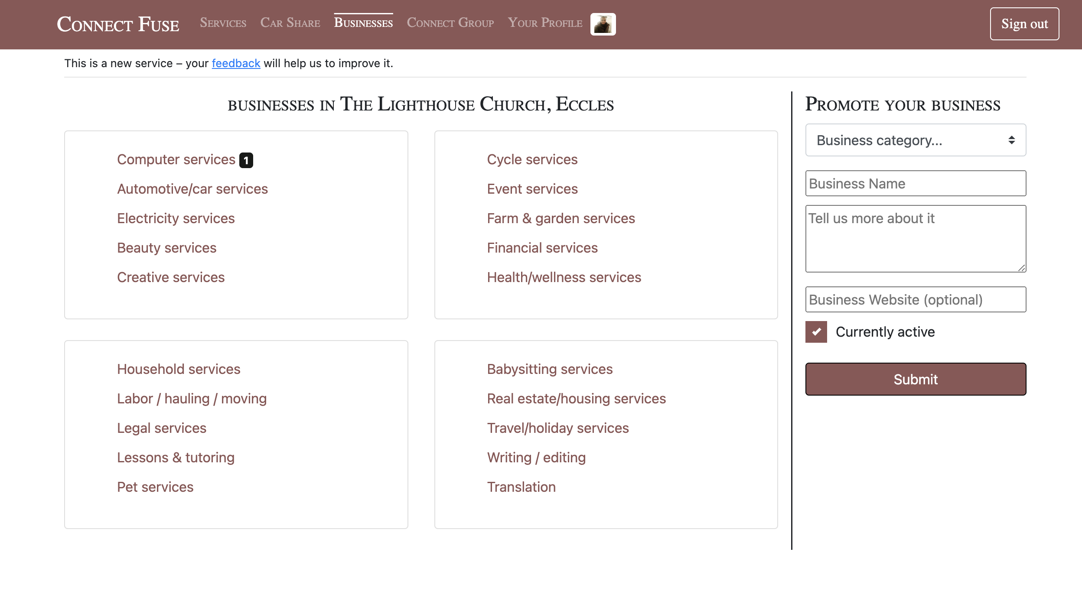Navigate to the Businesses tab
The image size is (1082, 591).
(x=362, y=23)
